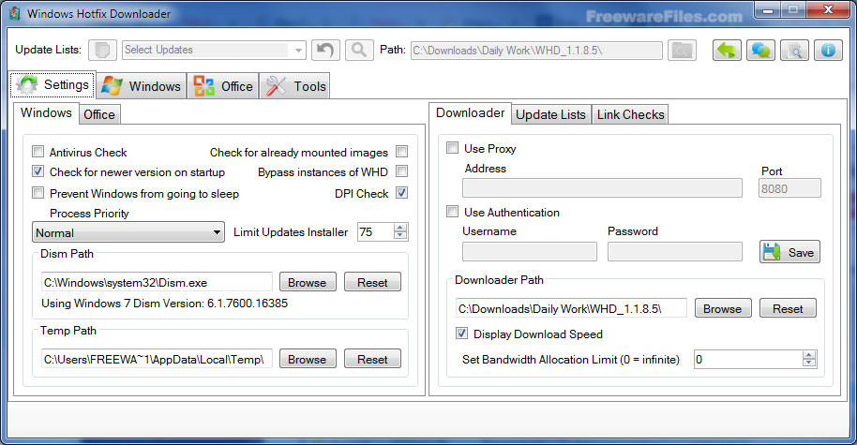
Task: Uncheck the DPI Check checkbox
Action: click(401, 193)
